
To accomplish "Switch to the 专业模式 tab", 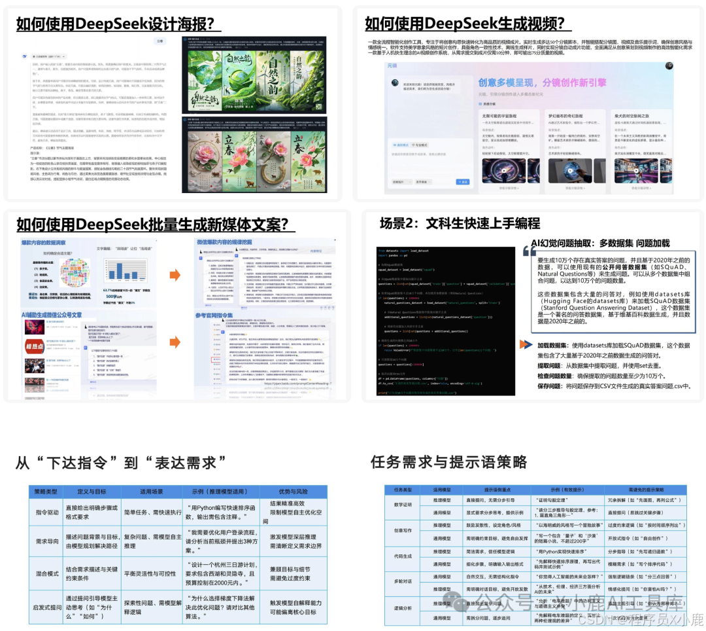I will (419, 145).
